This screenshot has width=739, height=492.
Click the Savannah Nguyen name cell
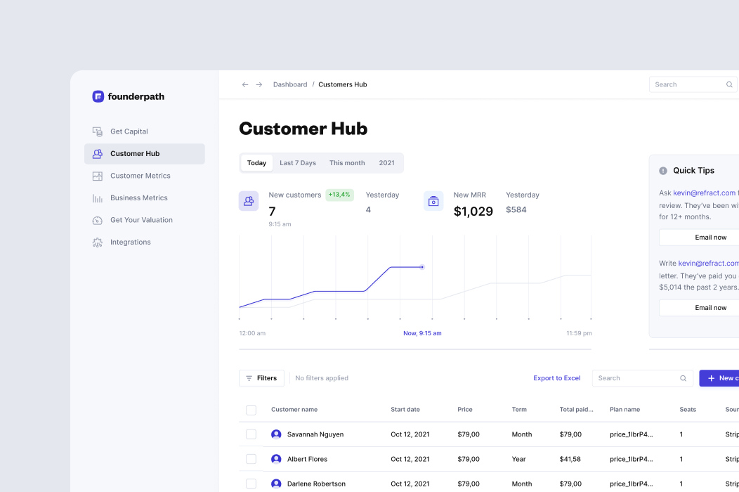pyautogui.click(x=315, y=434)
